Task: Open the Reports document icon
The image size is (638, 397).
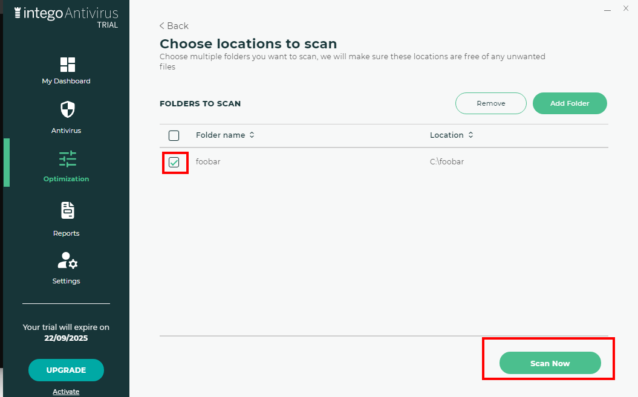Action: 68,210
